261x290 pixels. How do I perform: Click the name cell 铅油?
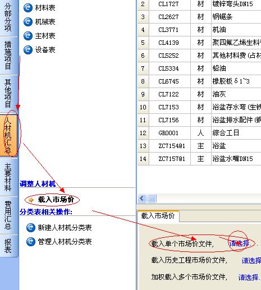click(236, 68)
